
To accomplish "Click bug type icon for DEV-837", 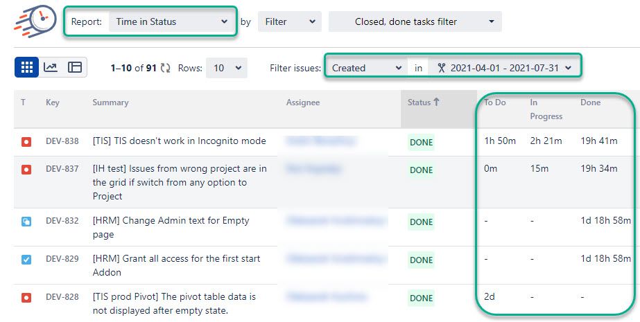I will pyautogui.click(x=26, y=170).
